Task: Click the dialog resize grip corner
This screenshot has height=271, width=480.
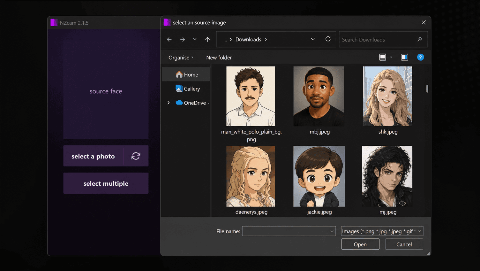Action: click(428, 254)
